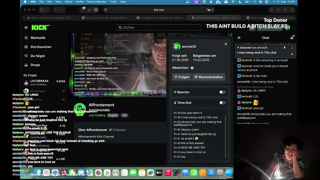Add a new Safari tab
Viewport: 320px width, 180px height.
(x=285, y=10)
